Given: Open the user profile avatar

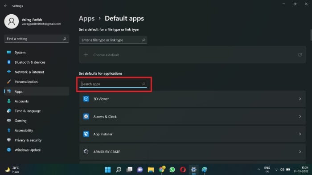Looking at the screenshot, I should 11,21.
